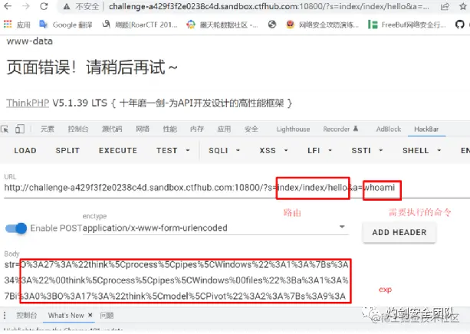Open the Google 翻译 bookmark
This screenshot has width=470, height=334.
point(66,25)
